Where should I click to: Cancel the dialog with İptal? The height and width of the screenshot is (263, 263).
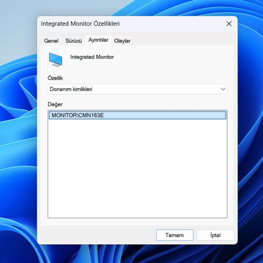pyautogui.click(x=215, y=235)
